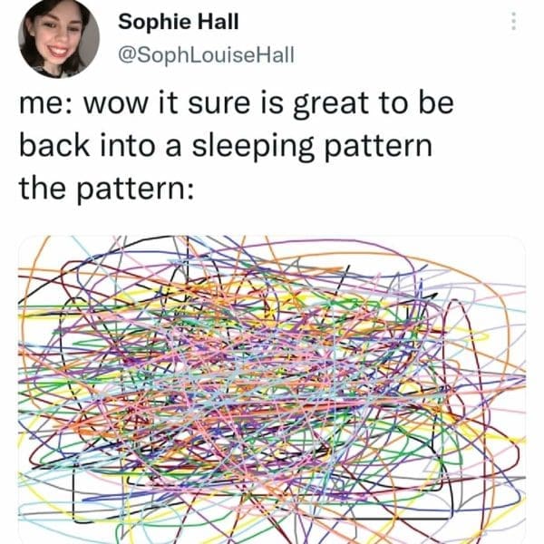544x544 pixels.
Task: Select the tweet line starting "me: wow"
Action: [x=237, y=103]
